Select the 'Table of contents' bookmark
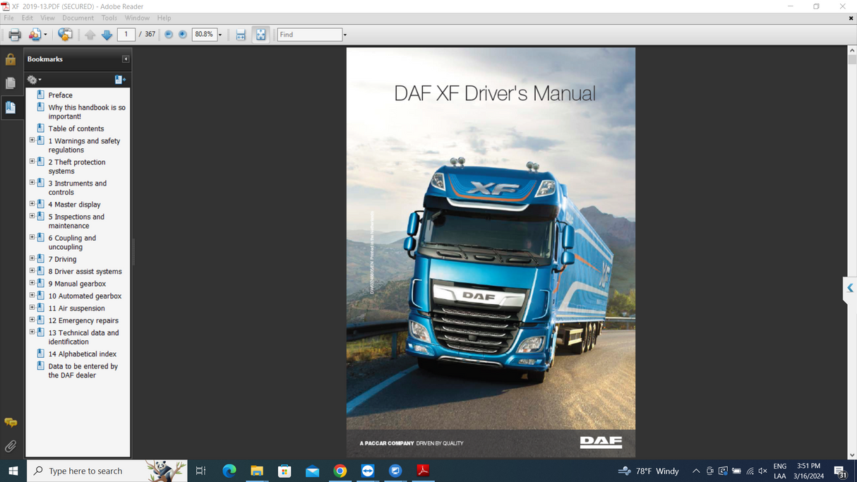857x482 pixels. tap(76, 128)
